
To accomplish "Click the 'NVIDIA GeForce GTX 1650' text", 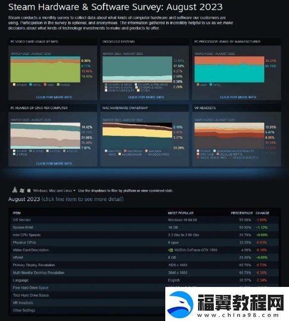I will pos(195,250).
